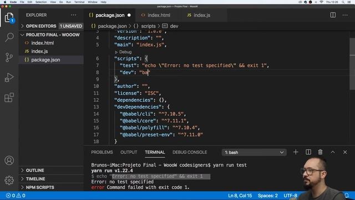This screenshot has height=200, width=355.
Task: Click the notifications bell in status bar
Action: click(346, 196)
